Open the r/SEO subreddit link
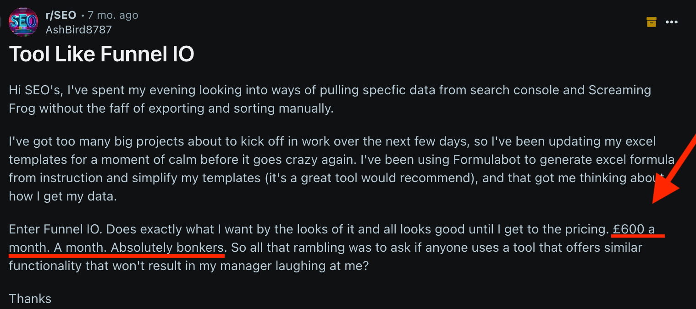Image resolution: width=696 pixels, height=309 pixels. [x=61, y=15]
